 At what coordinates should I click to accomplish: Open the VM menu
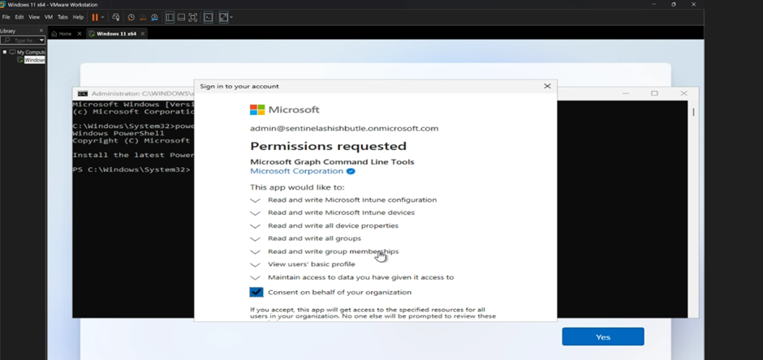coord(48,17)
